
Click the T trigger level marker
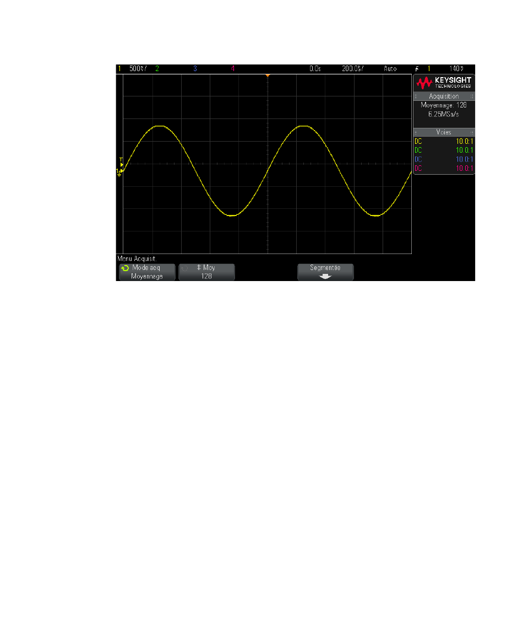coord(121,161)
